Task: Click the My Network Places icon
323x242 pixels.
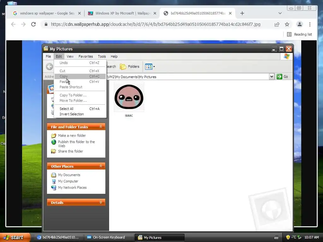Action: tap(54, 188)
